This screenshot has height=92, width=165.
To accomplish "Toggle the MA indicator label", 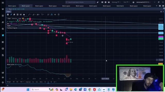I will [8, 24].
